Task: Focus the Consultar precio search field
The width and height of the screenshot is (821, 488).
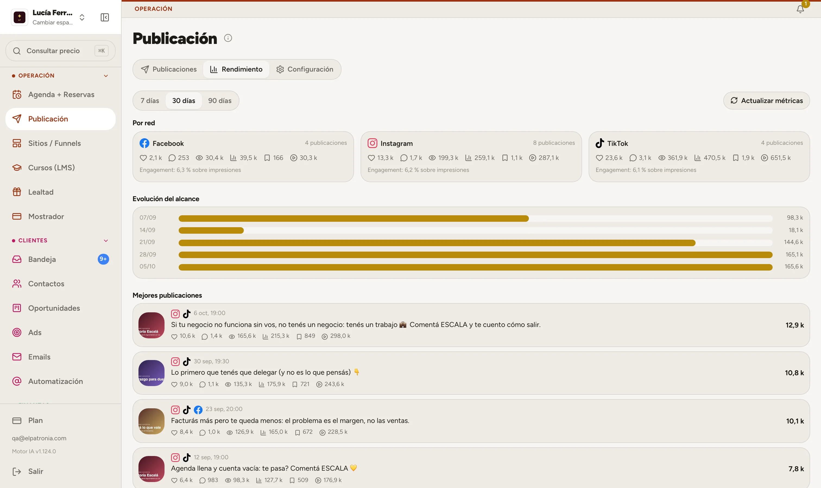Action: point(61,51)
